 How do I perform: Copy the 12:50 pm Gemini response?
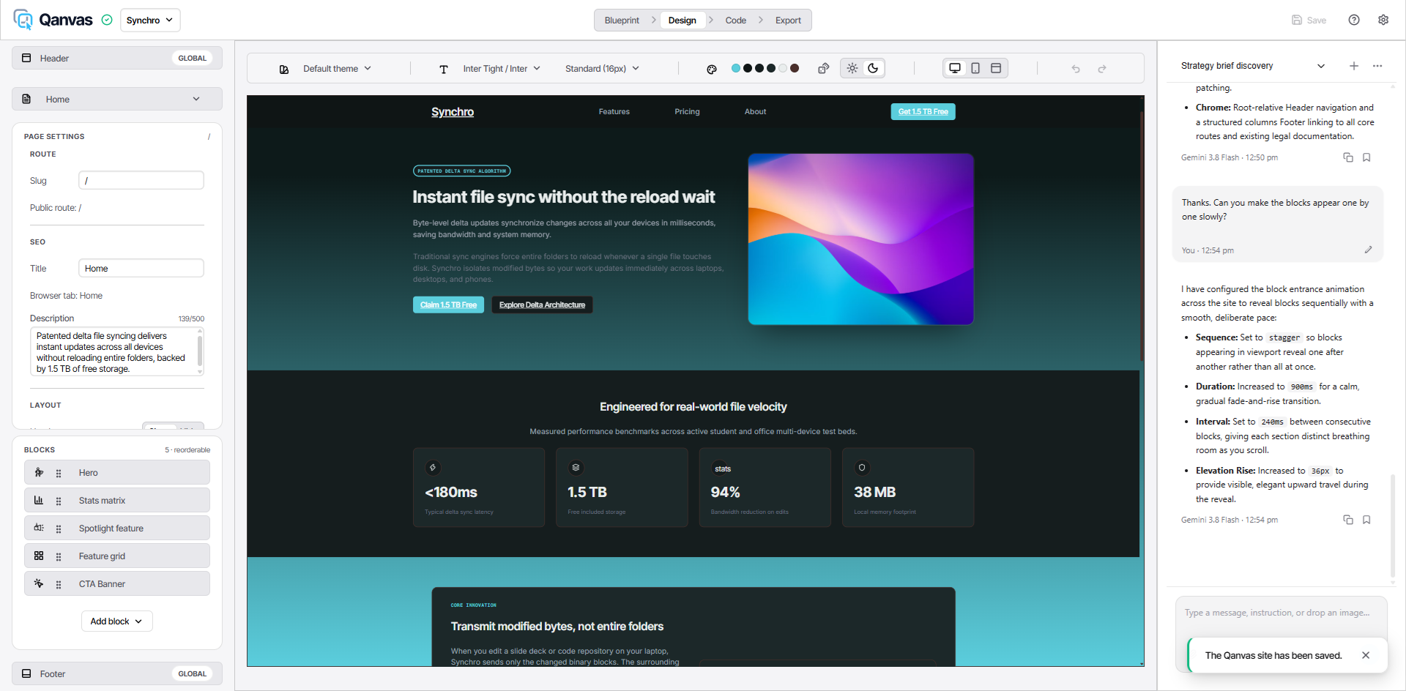(x=1348, y=157)
